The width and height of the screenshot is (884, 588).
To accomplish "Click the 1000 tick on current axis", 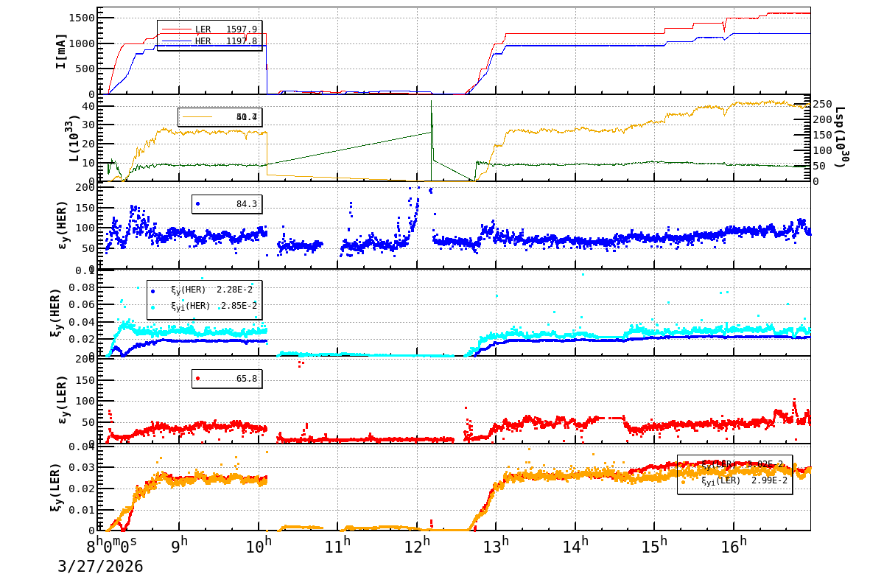I will point(81,43).
